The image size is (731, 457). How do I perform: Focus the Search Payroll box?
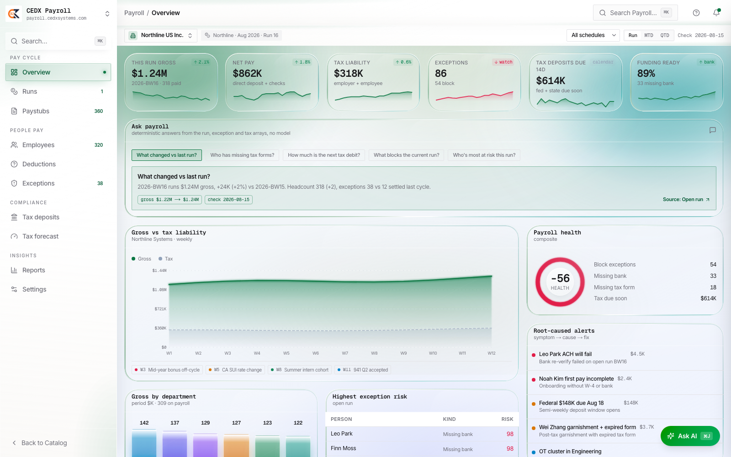tap(635, 13)
